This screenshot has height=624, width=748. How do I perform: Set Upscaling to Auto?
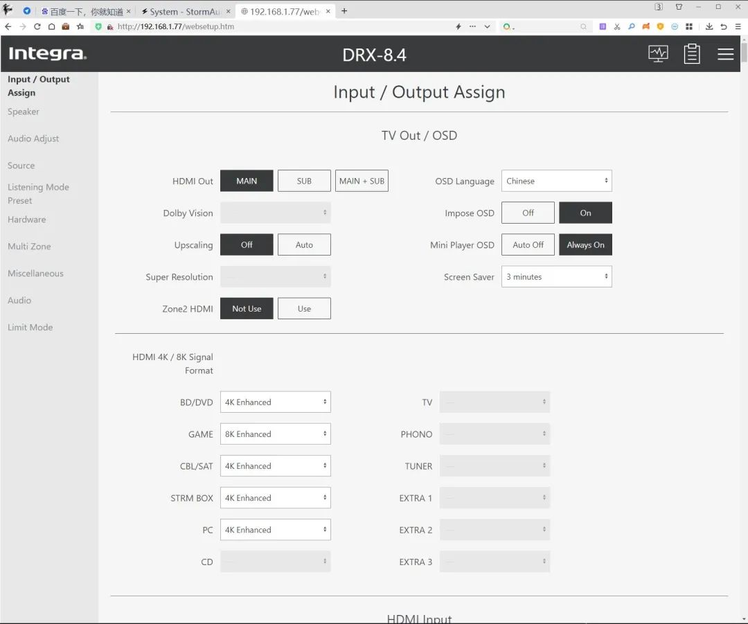[304, 244]
